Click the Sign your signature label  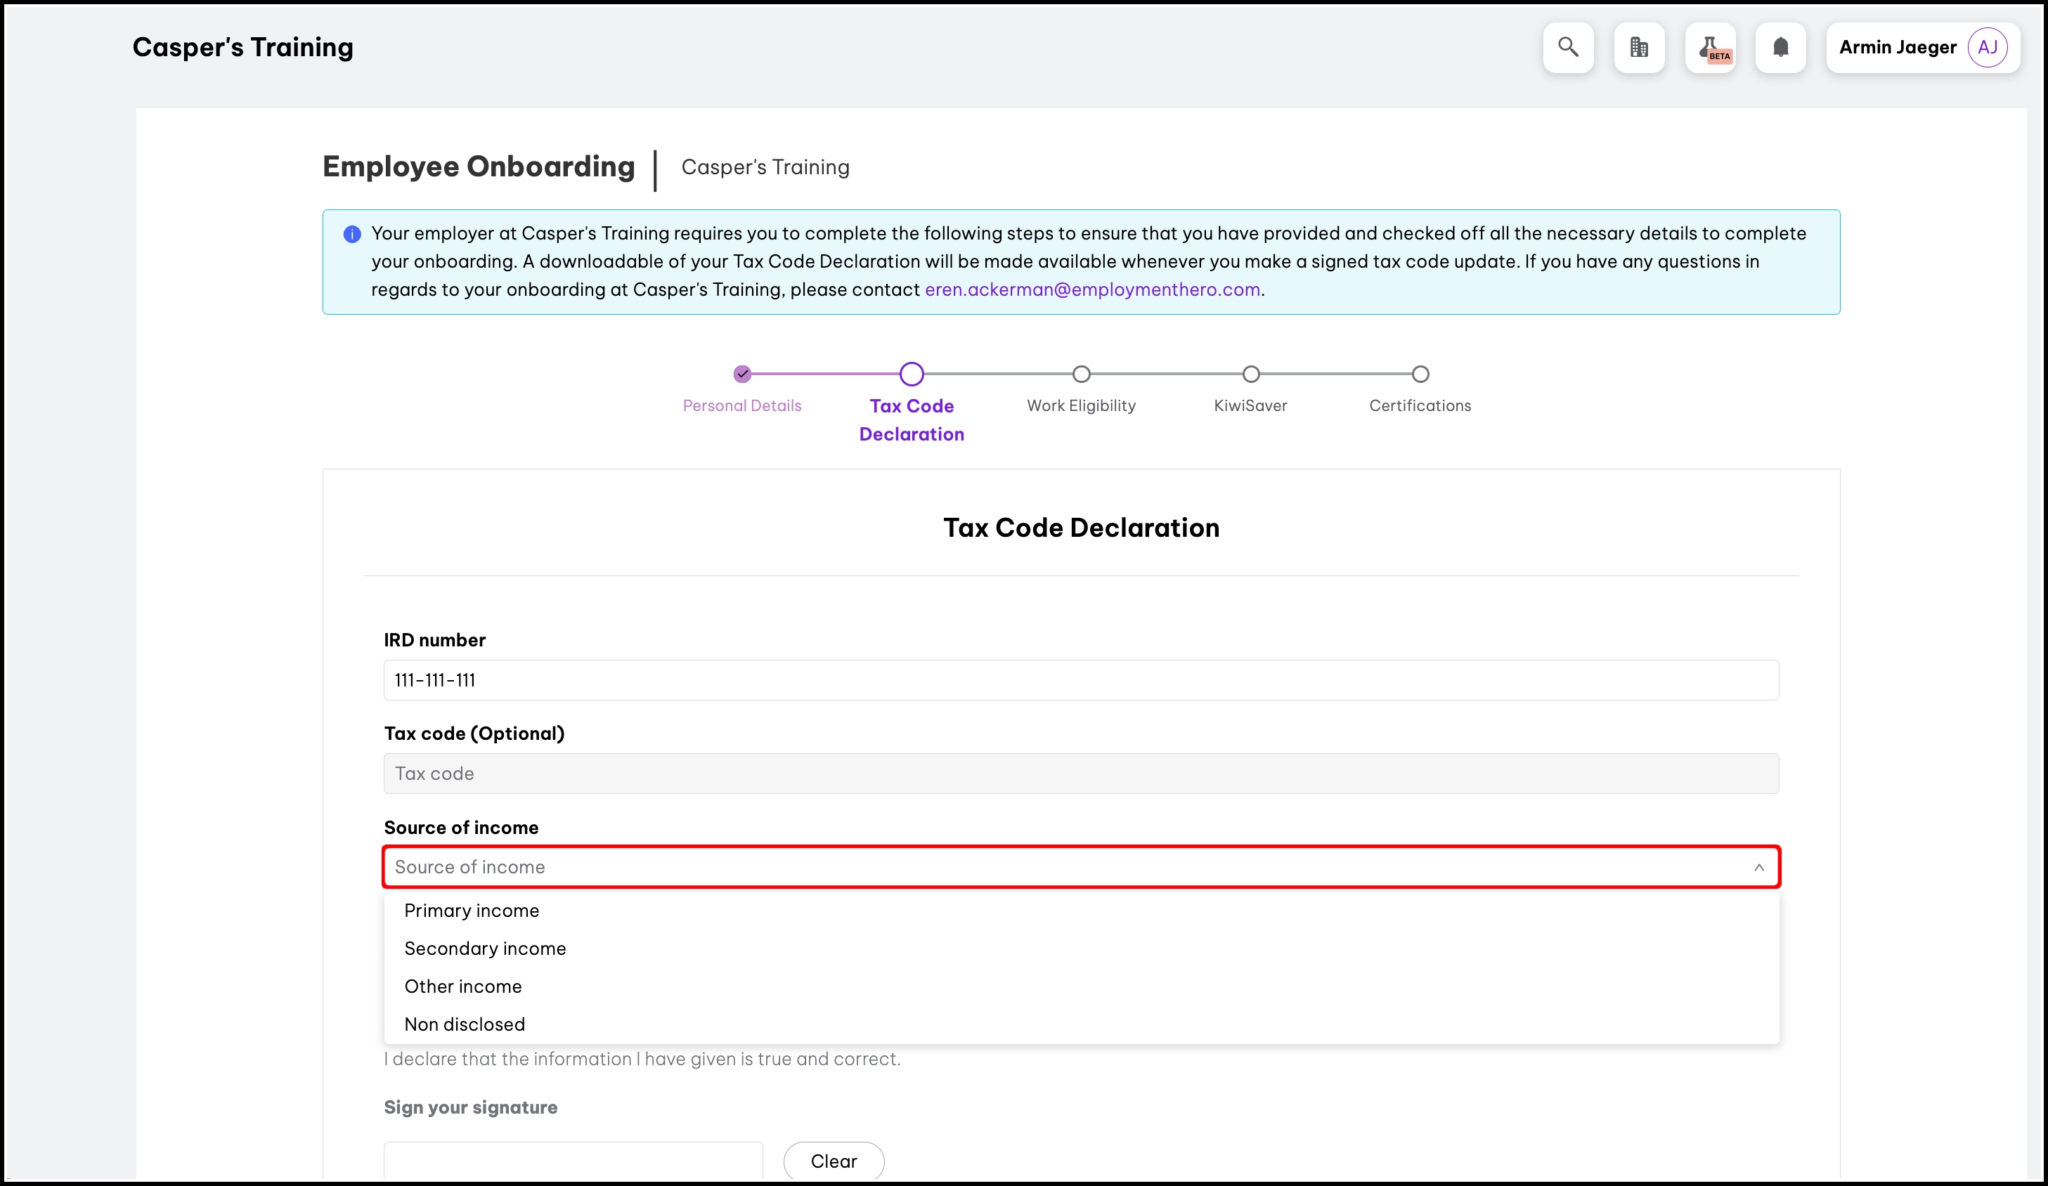[x=471, y=1107]
